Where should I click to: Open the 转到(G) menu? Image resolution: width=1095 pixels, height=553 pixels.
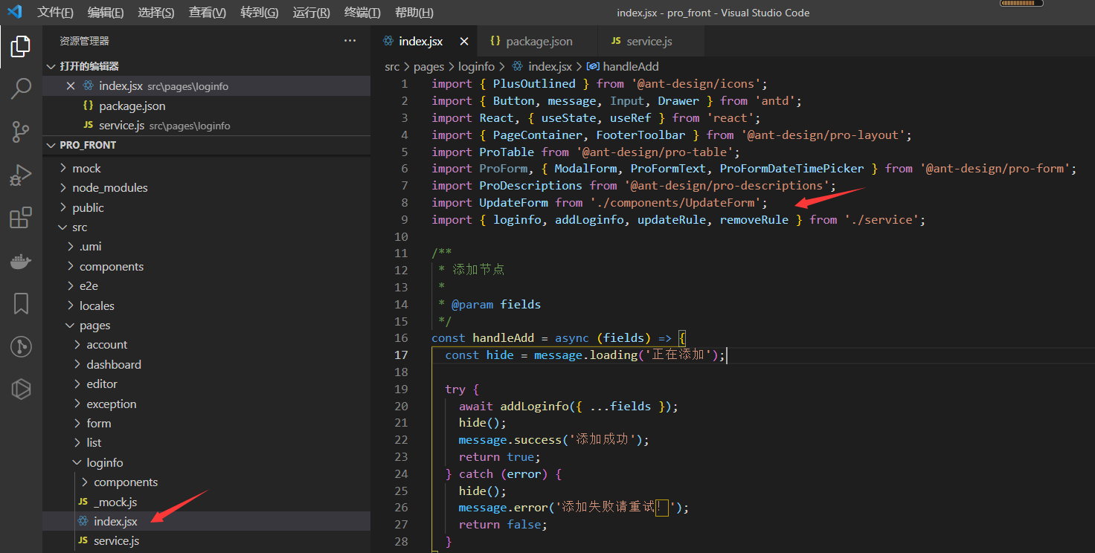(260, 13)
